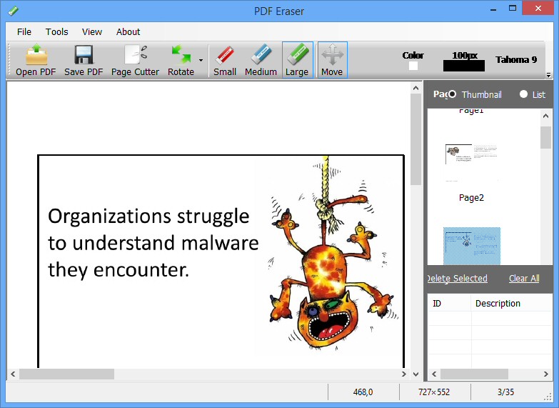559x408 pixels.
Task: Click the description list scroll left arrow
Action: click(x=434, y=374)
